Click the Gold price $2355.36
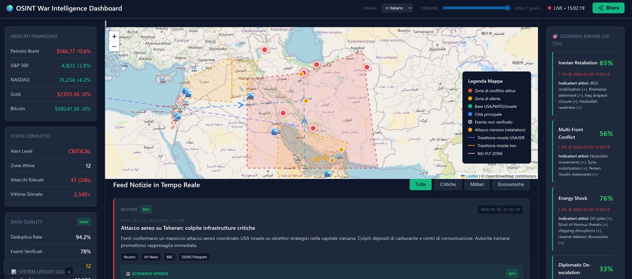Image resolution: width=632 pixels, height=279 pixels. tap(67, 94)
